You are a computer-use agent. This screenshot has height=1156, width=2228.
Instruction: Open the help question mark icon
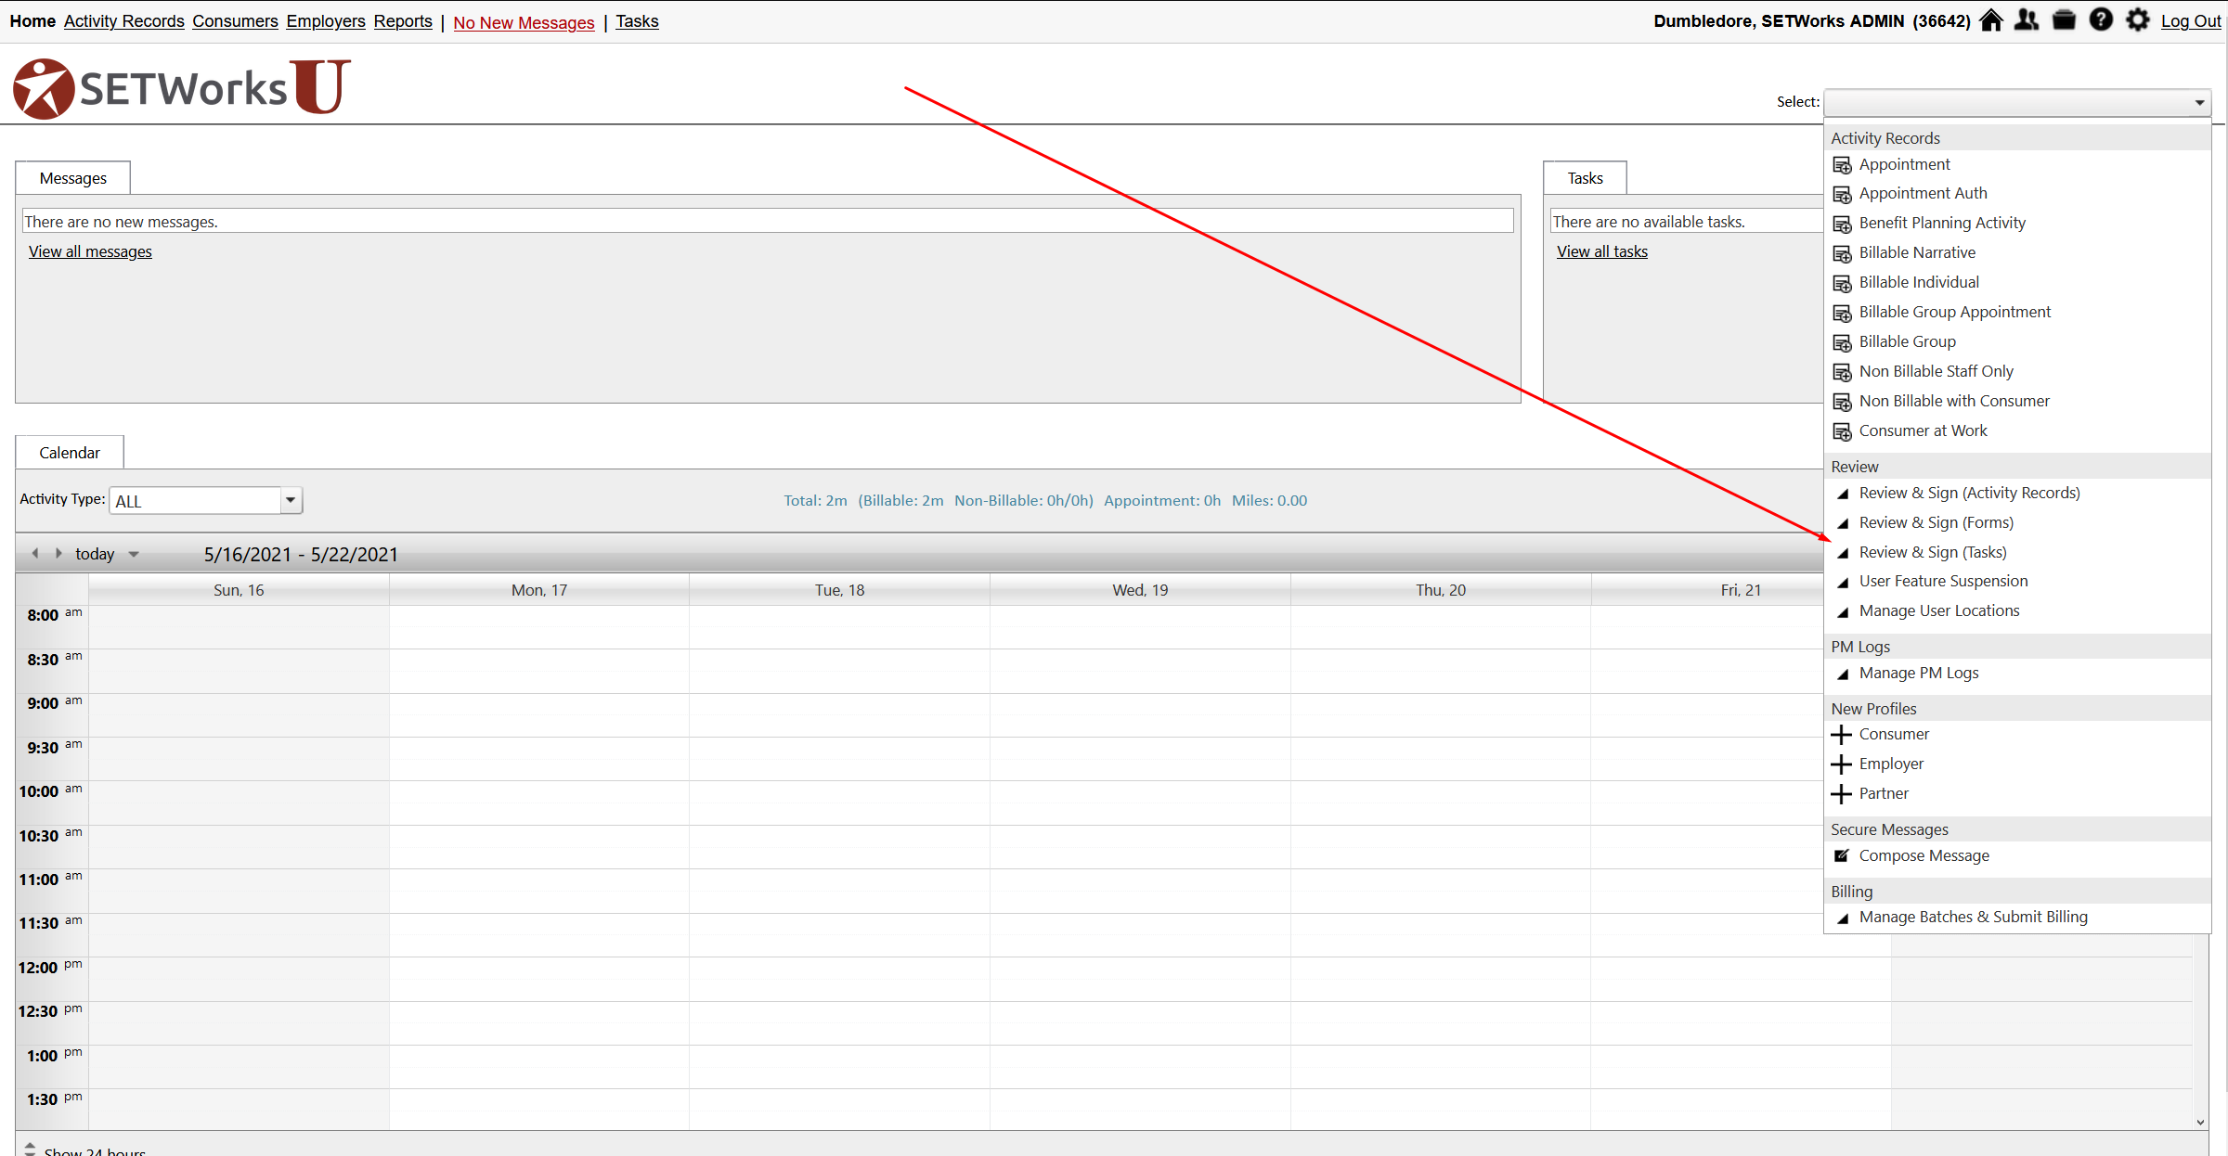click(x=2101, y=20)
